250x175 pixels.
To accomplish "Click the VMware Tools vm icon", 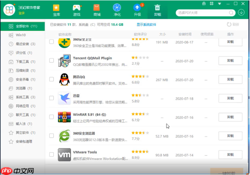I will (64, 155).
